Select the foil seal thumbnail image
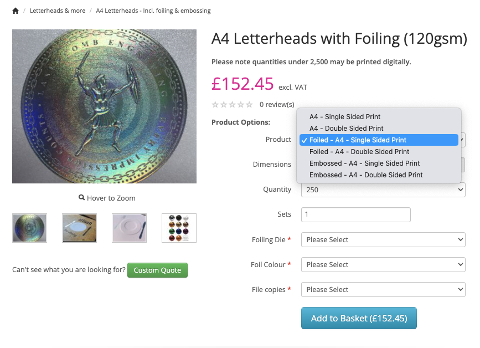 tap(29, 228)
